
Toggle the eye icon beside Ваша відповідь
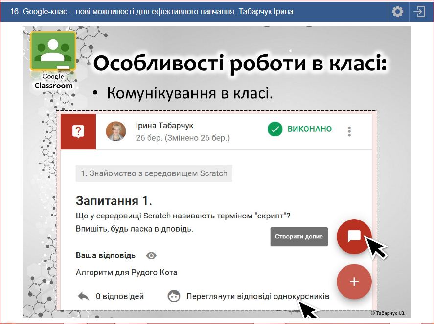coord(151,256)
